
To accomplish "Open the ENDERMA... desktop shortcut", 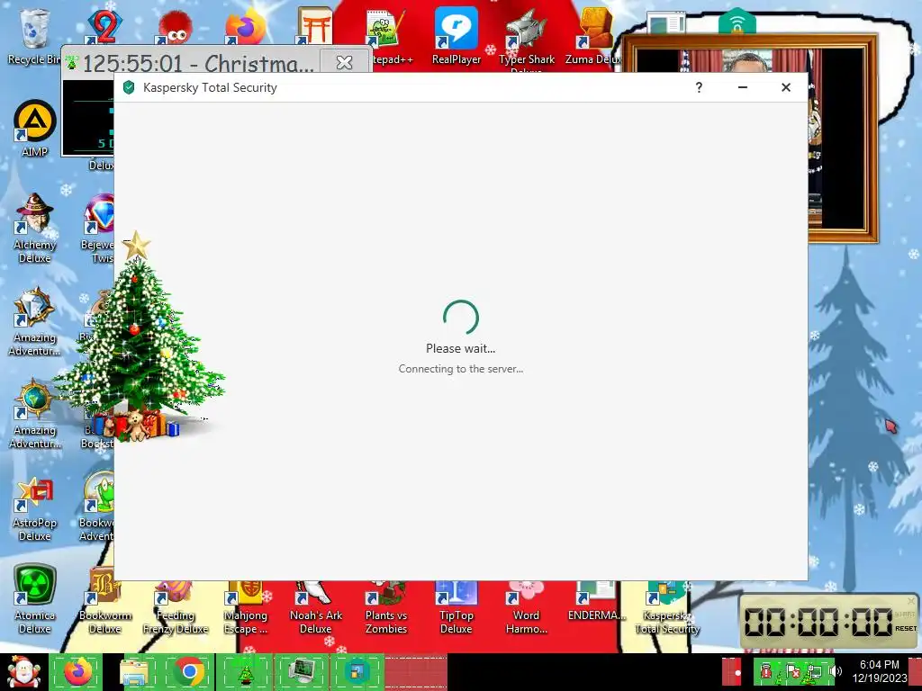I will point(596,602).
